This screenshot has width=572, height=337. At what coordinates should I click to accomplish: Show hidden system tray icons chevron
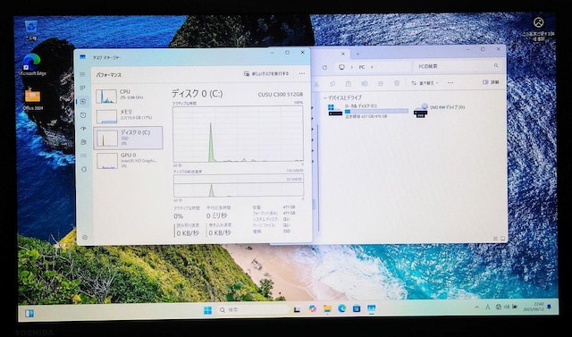[476, 308]
